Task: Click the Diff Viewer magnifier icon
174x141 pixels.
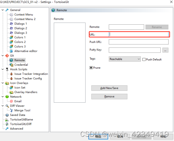Action: click(7, 106)
